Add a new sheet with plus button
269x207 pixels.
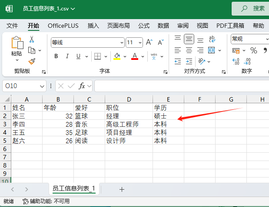click(122, 189)
